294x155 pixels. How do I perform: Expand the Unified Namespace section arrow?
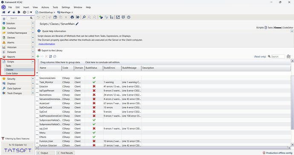click(33, 33)
